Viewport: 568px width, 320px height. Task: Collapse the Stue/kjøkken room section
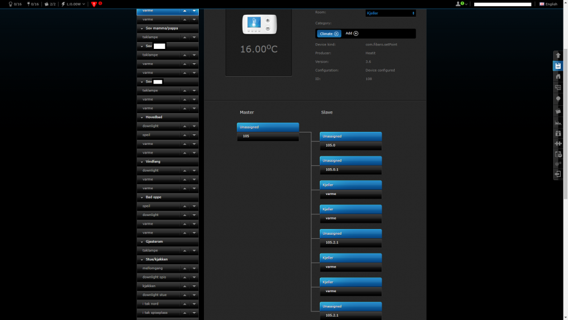pos(141,259)
